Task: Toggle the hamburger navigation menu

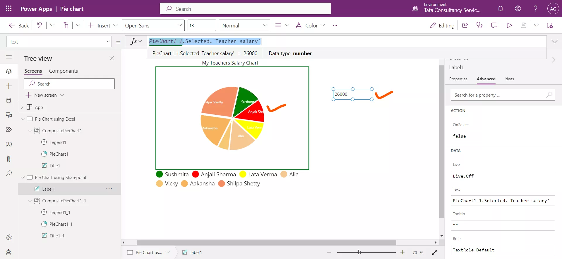Action: coord(9,57)
